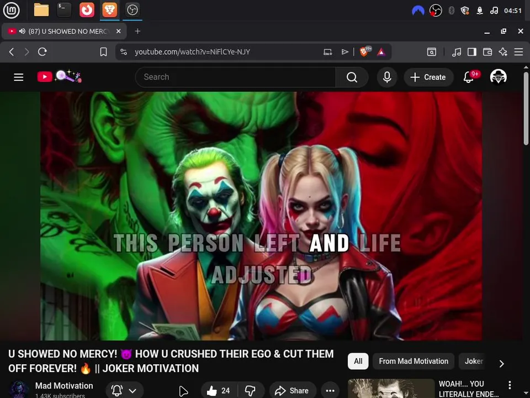Open the Brave playlist music icon
Viewport: 530px width, 398px height.
(x=457, y=52)
